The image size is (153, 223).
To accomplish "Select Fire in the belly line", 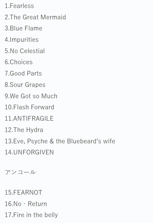I will 31,215.
